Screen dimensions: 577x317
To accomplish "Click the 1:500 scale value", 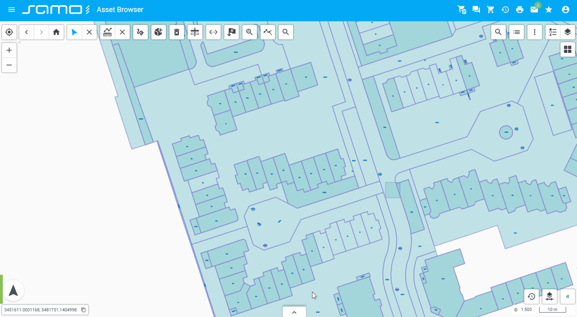I will click(526, 310).
